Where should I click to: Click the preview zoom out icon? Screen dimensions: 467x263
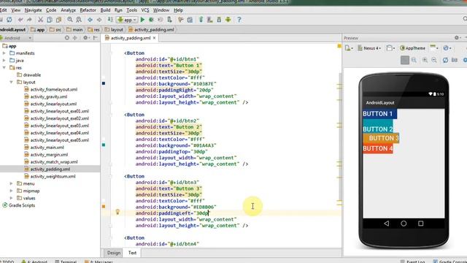tap(434, 60)
